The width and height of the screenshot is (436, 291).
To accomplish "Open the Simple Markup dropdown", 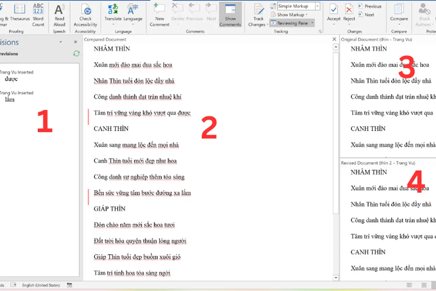I will pos(299,6).
